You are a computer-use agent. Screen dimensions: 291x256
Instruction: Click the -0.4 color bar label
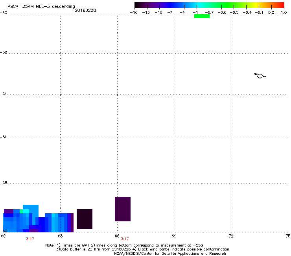tap(247, 13)
